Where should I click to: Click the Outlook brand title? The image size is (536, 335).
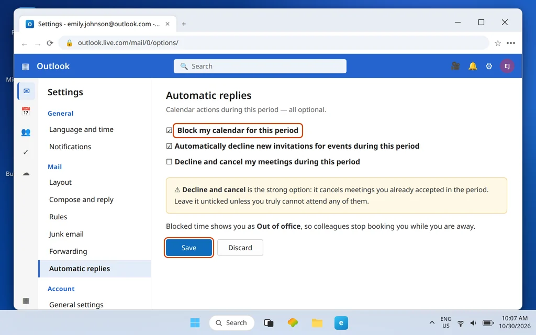tap(53, 66)
